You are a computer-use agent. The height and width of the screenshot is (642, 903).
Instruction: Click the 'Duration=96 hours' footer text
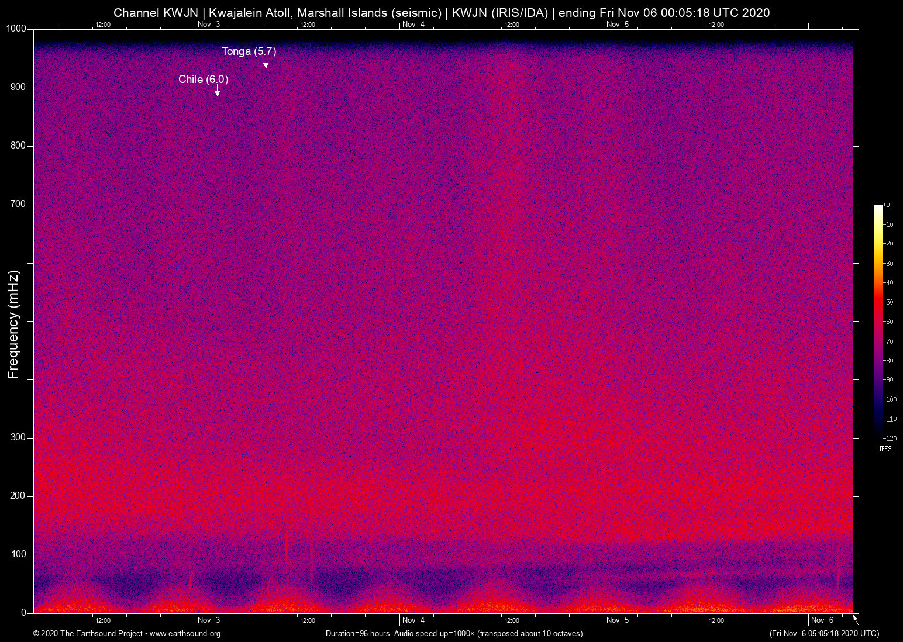click(x=358, y=634)
